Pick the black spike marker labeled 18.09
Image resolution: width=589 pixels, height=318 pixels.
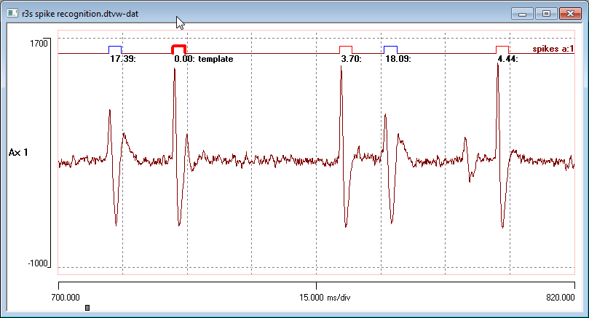tap(390, 49)
